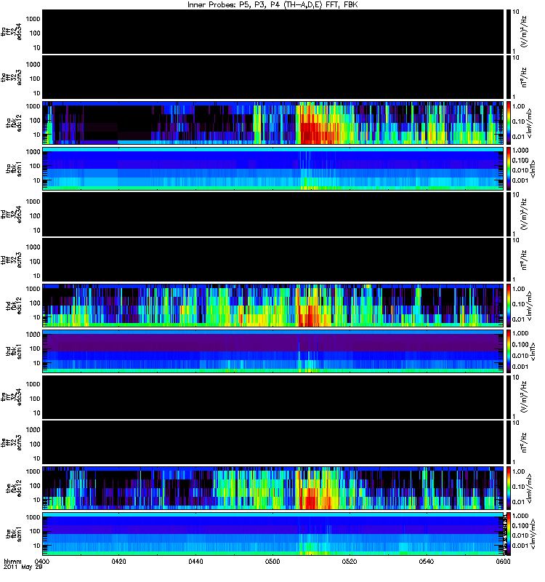Click the '<|nT|>' unit label of tha fbk scm1
The image size is (545, 582).
click(x=533, y=169)
